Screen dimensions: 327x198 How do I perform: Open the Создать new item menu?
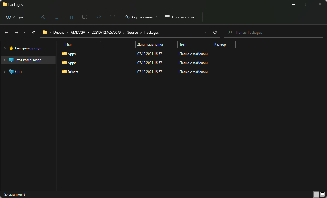[x=18, y=17]
